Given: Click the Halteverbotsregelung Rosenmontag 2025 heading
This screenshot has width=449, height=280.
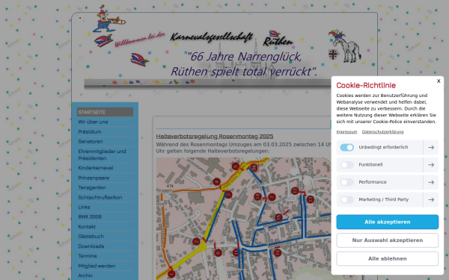Looking at the screenshot, I should point(215,137).
